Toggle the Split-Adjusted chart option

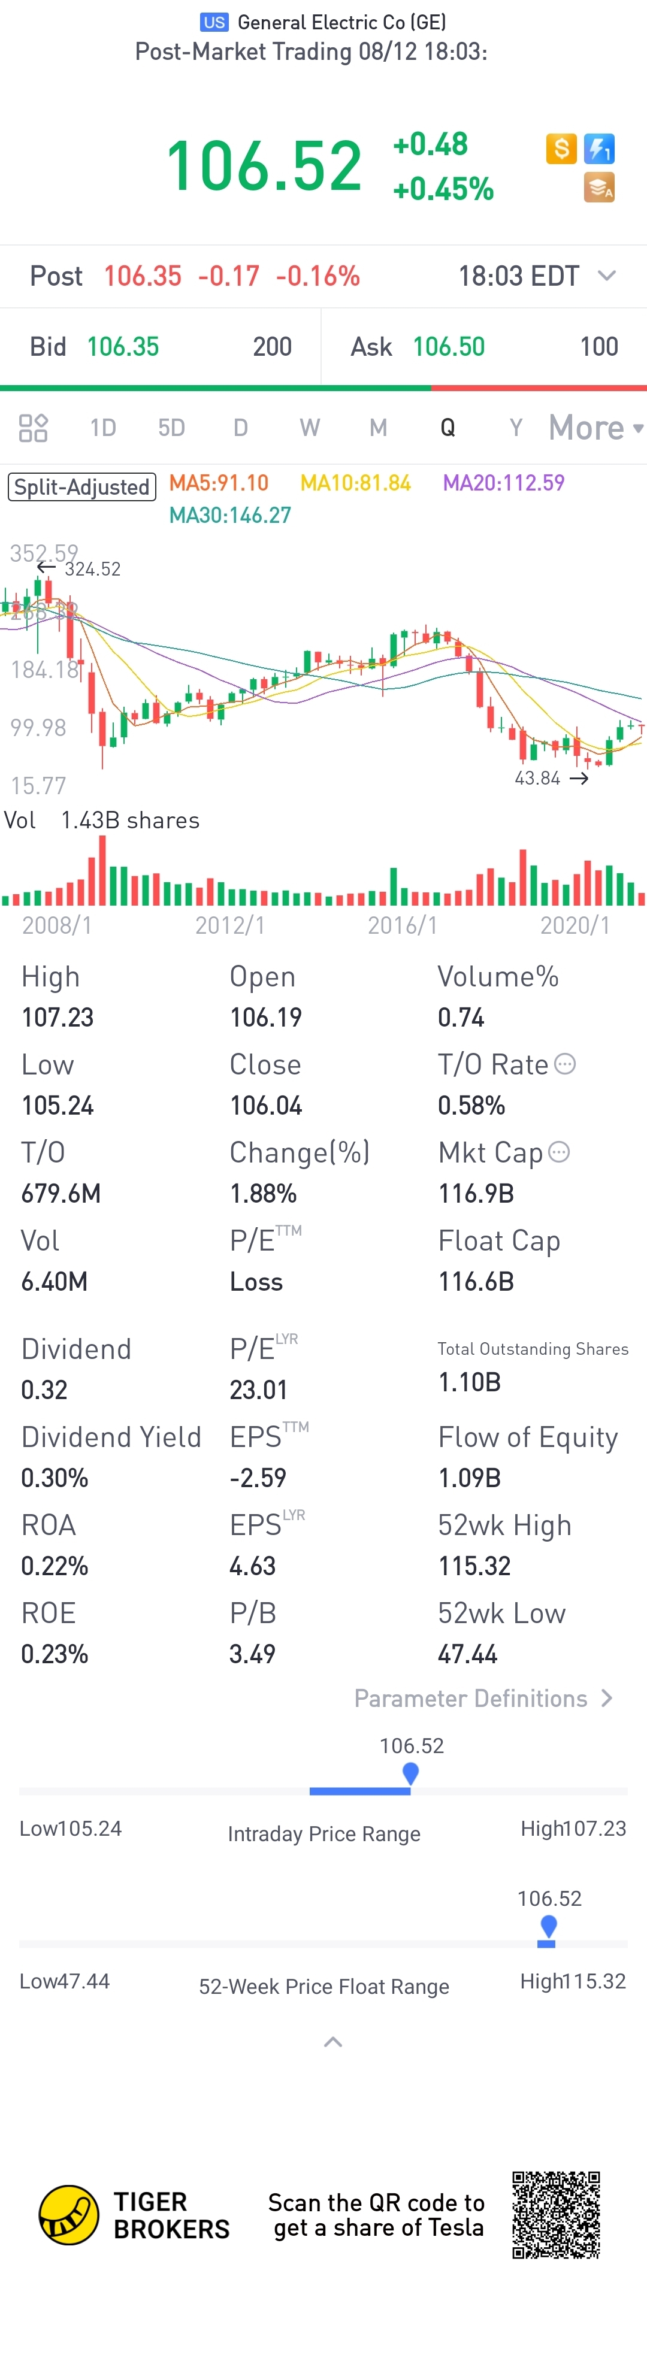pos(81,486)
